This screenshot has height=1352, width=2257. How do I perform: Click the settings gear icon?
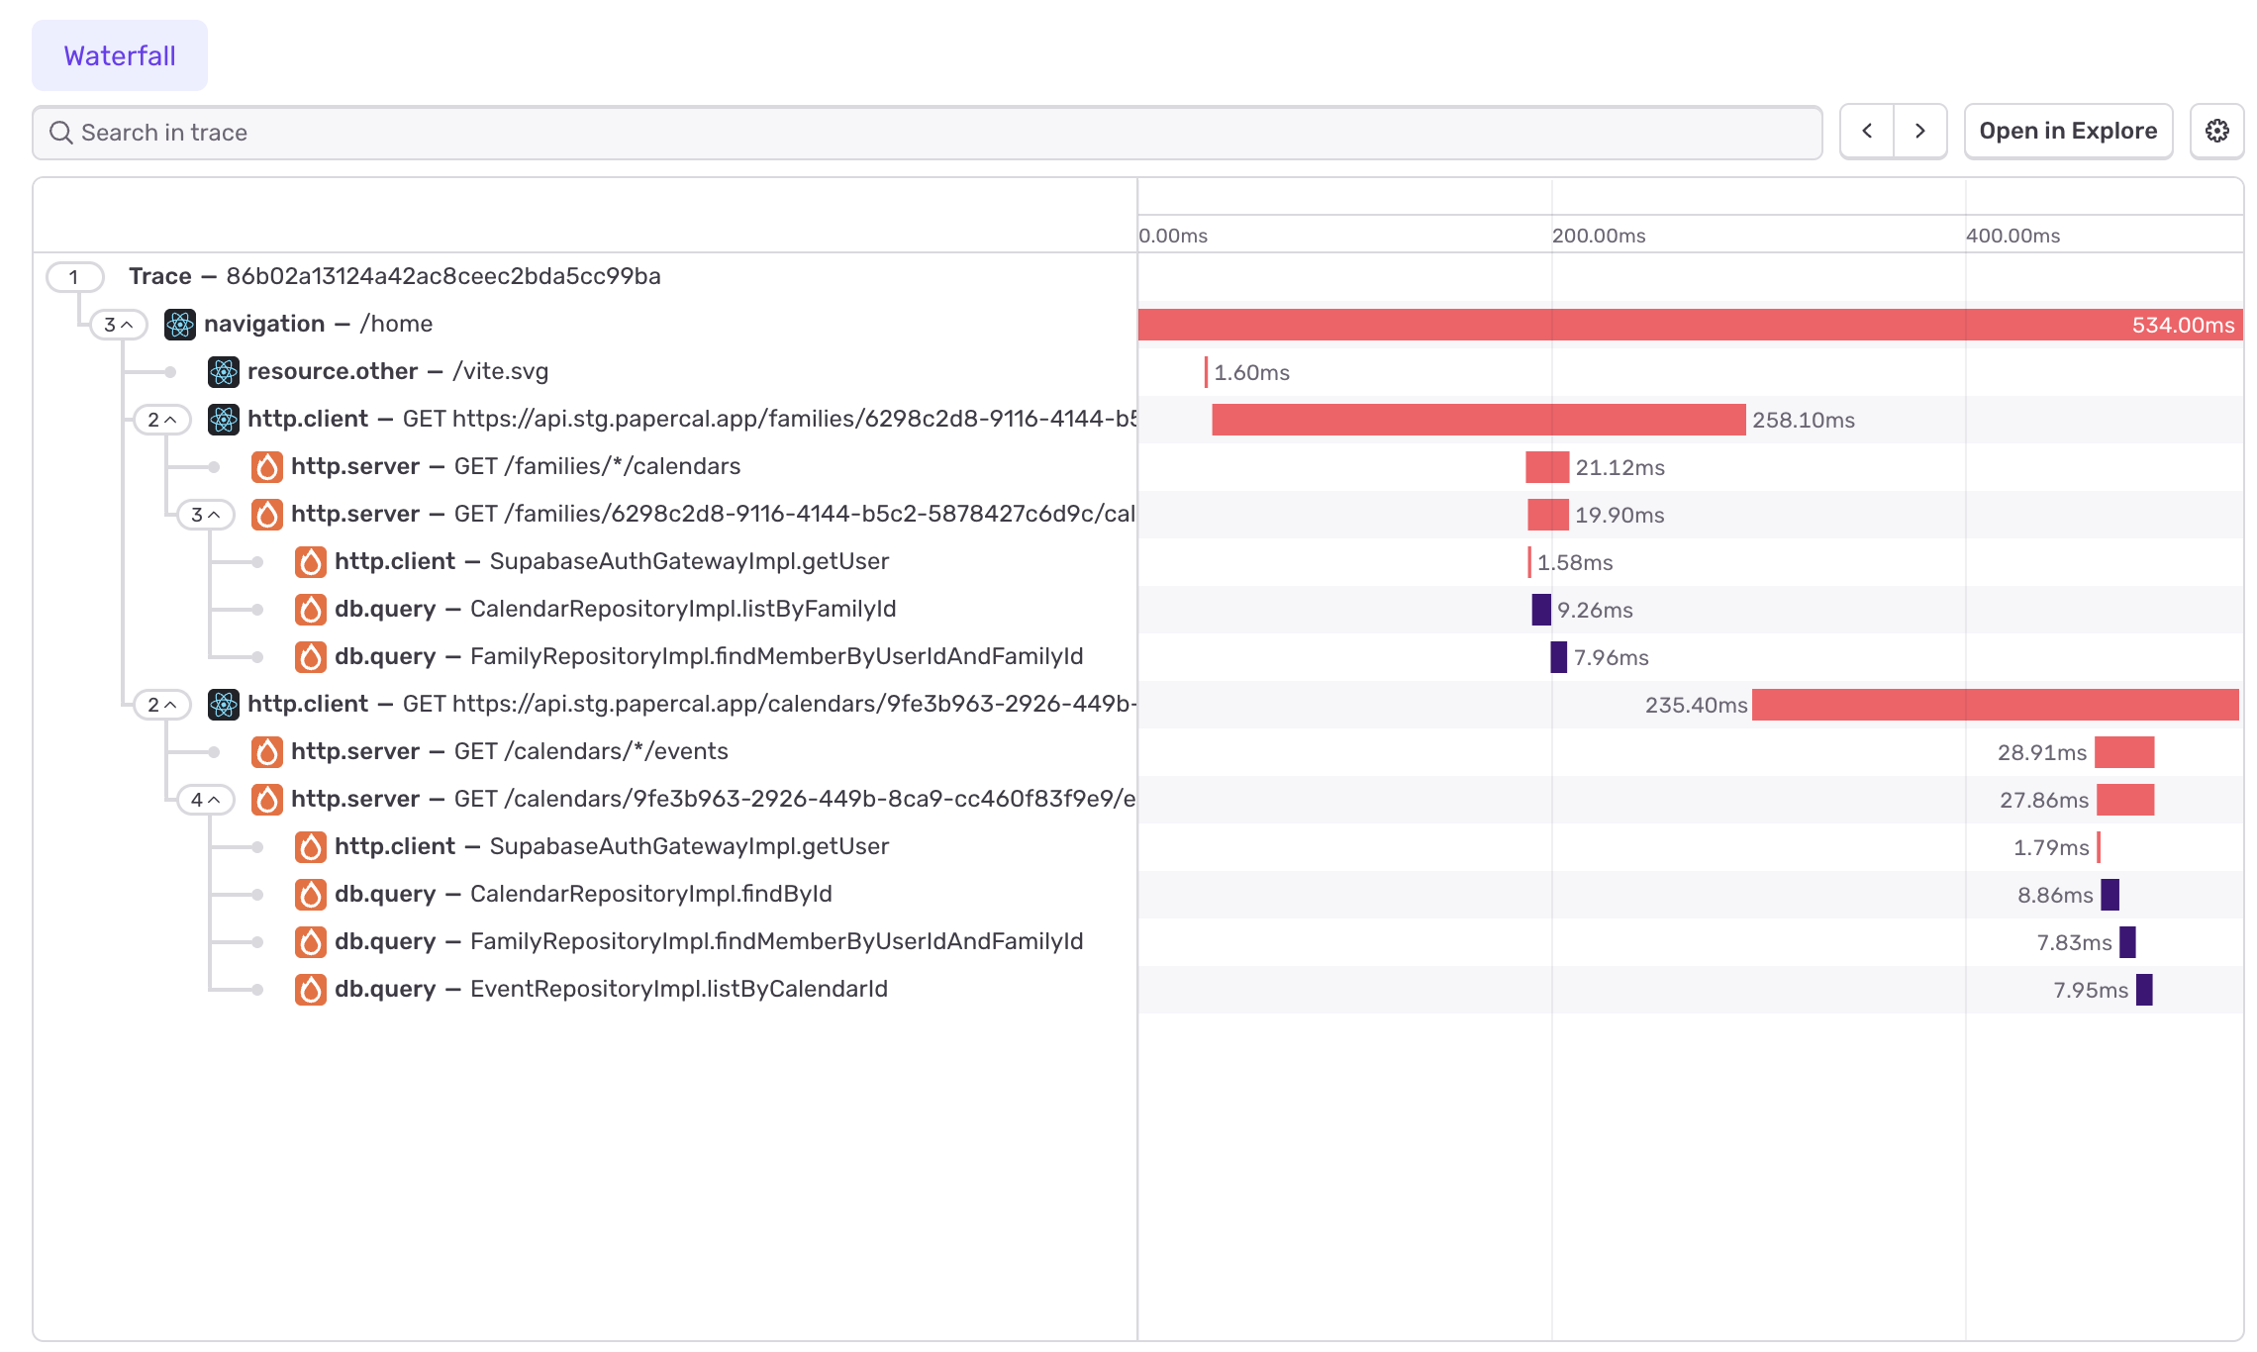coord(2216,132)
